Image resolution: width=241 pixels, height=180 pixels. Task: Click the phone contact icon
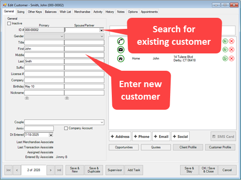pos(120,41)
